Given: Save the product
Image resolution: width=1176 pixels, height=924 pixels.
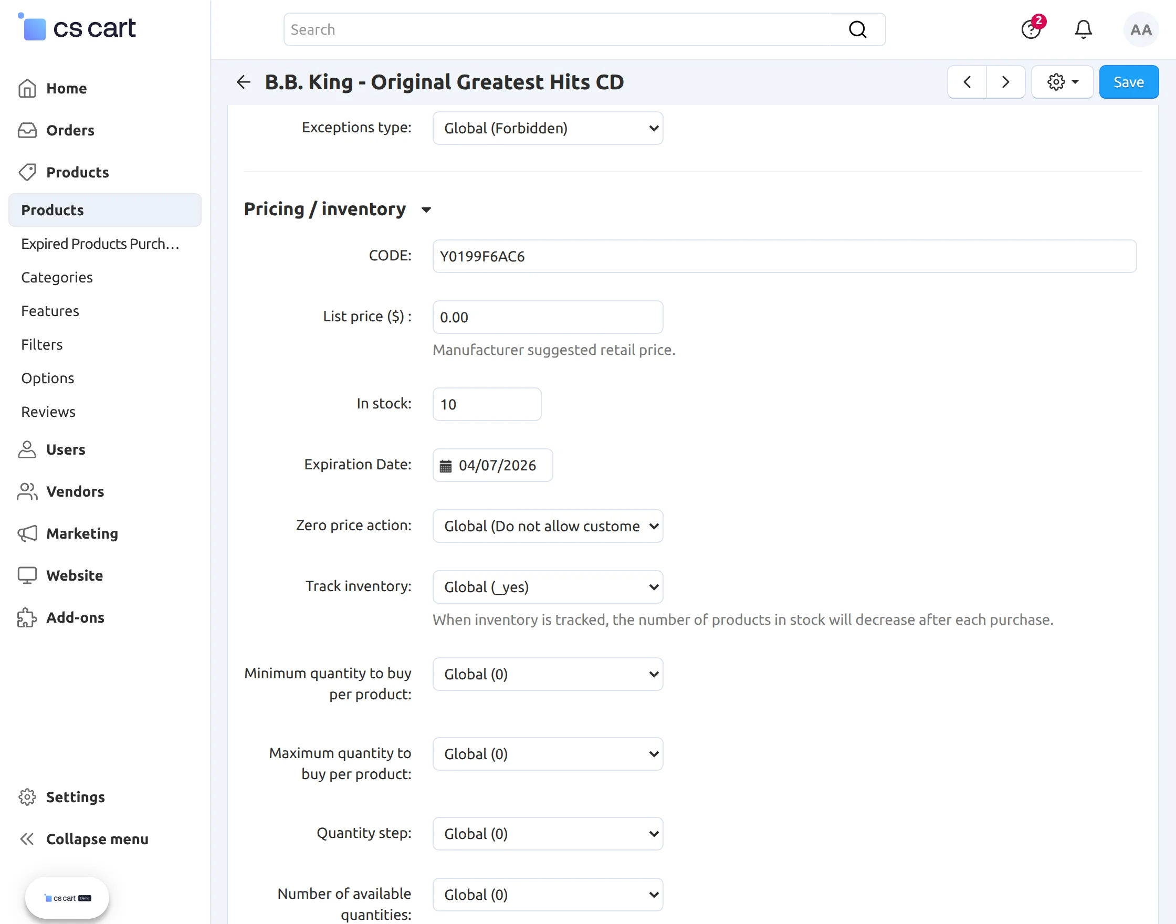Looking at the screenshot, I should [1129, 82].
